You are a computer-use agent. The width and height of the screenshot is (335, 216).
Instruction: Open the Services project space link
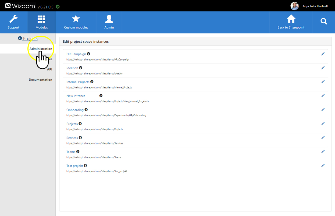tap(72, 138)
